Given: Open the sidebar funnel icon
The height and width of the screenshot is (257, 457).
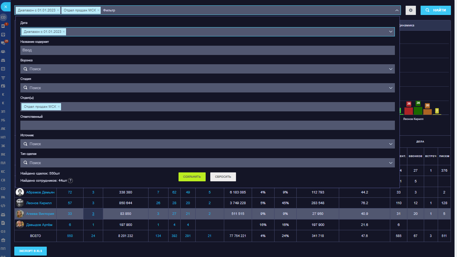Looking at the screenshot, I should point(3,77).
